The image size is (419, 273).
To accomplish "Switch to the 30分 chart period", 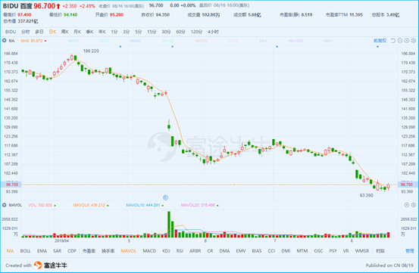I will (x=166, y=32).
